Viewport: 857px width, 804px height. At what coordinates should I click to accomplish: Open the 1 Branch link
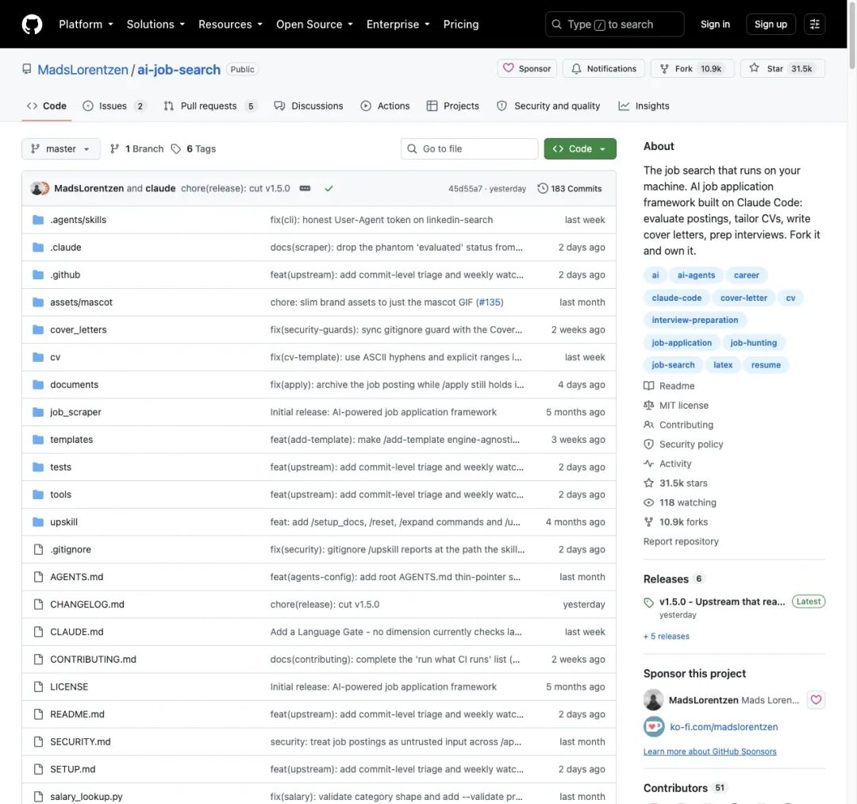point(136,148)
